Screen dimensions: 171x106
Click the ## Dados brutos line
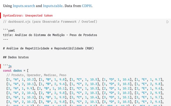coord(16,57)
